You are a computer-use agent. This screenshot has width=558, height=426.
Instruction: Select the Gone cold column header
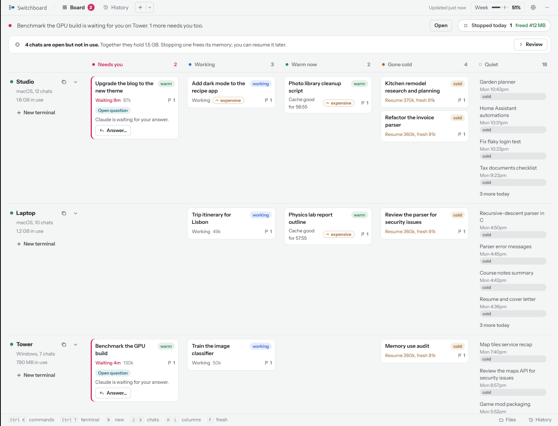[x=424, y=65]
